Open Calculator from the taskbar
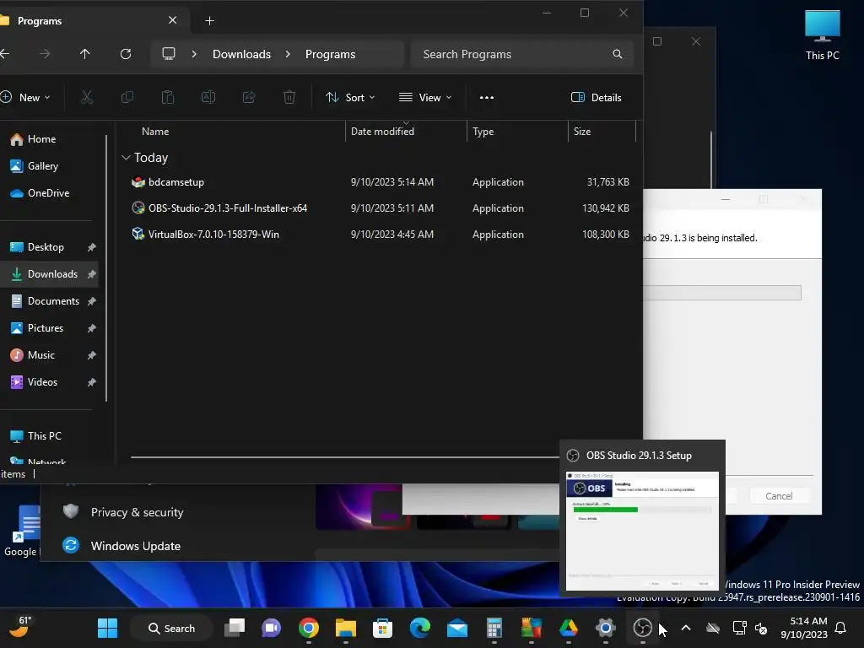 [494, 628]
